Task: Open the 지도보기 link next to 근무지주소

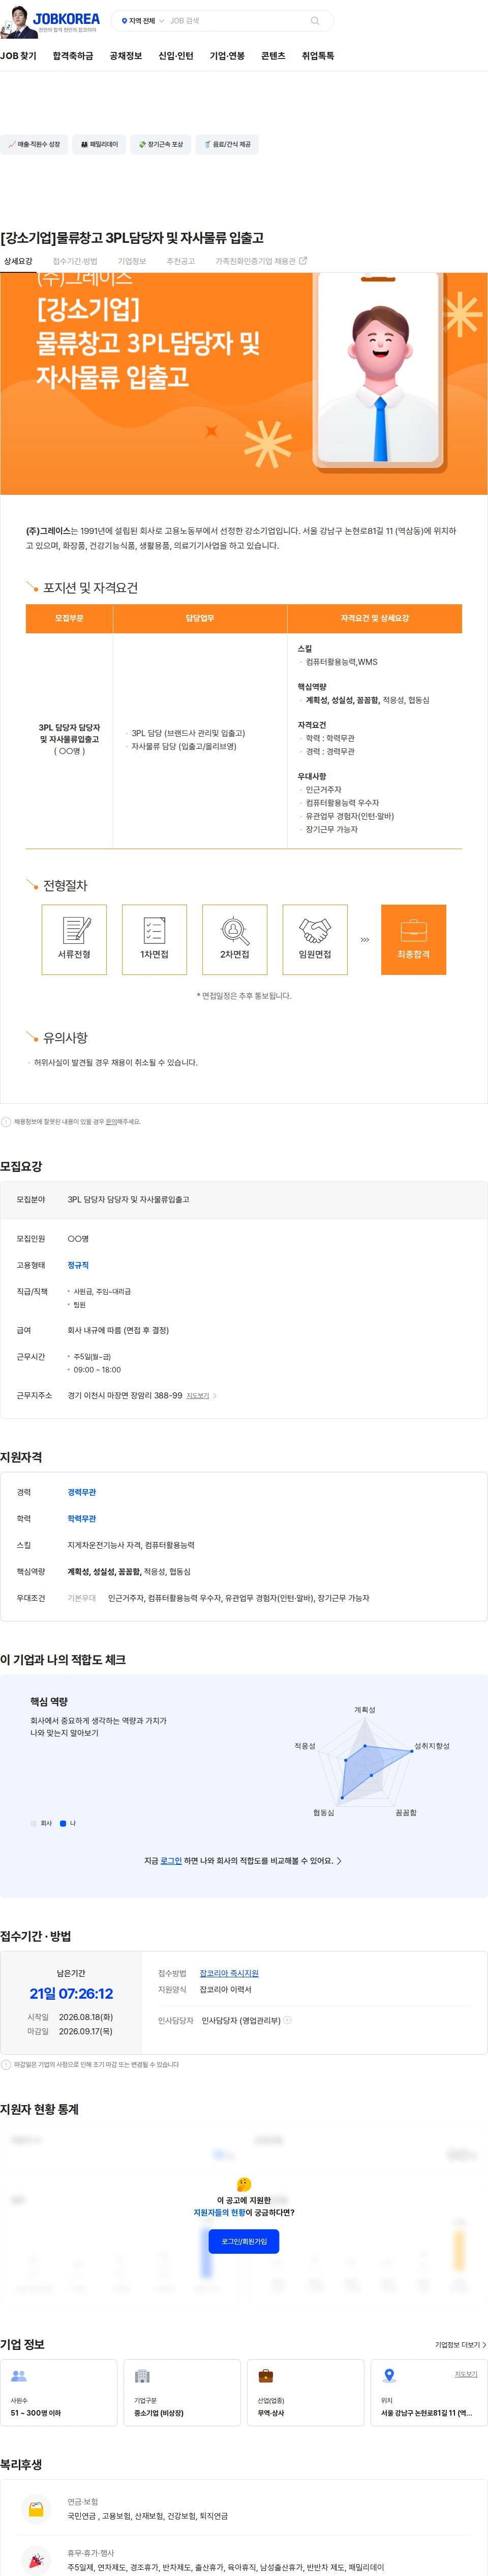Action: coord(198,1395)
